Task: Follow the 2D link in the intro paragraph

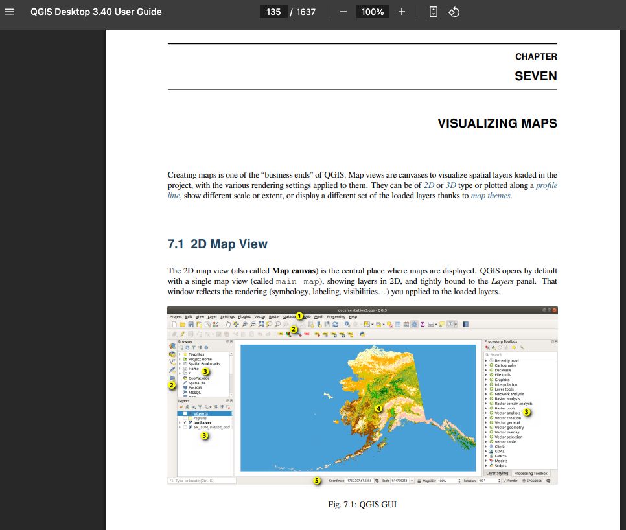Action: click(x=429, y=185)
